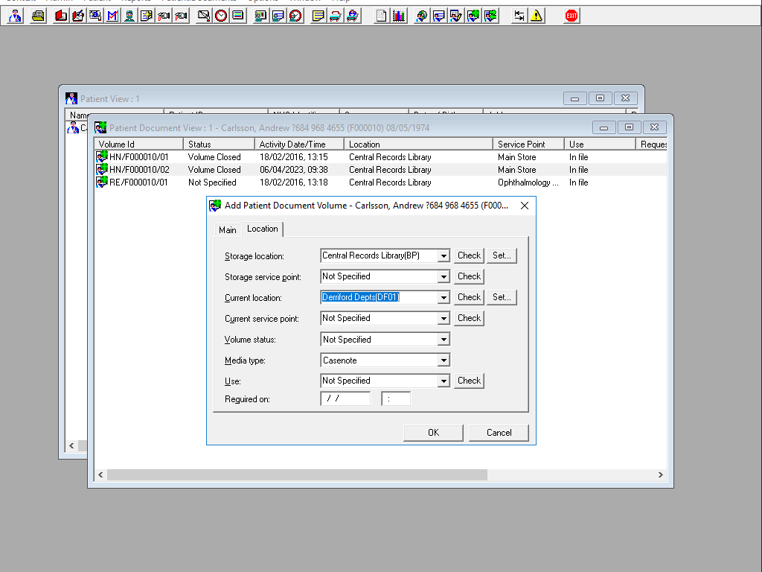The width and height of the screenshot is (762, 572).
Task: Select volume row RE/F000010/01
Action: (380, 182)
